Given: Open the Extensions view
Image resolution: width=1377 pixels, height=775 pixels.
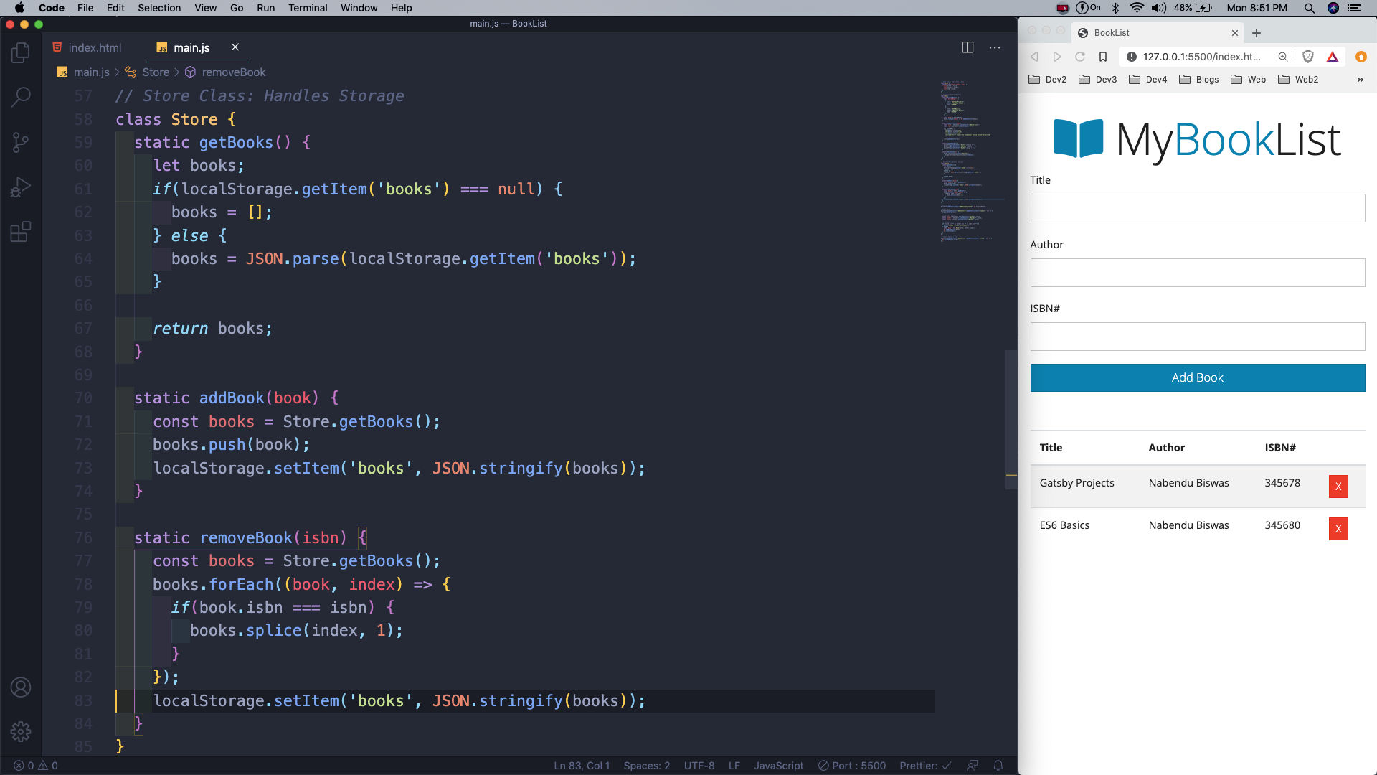Looking at the screenshot, I should (21, 232).
